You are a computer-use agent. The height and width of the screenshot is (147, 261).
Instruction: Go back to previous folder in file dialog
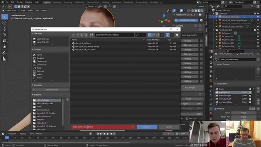73,35
